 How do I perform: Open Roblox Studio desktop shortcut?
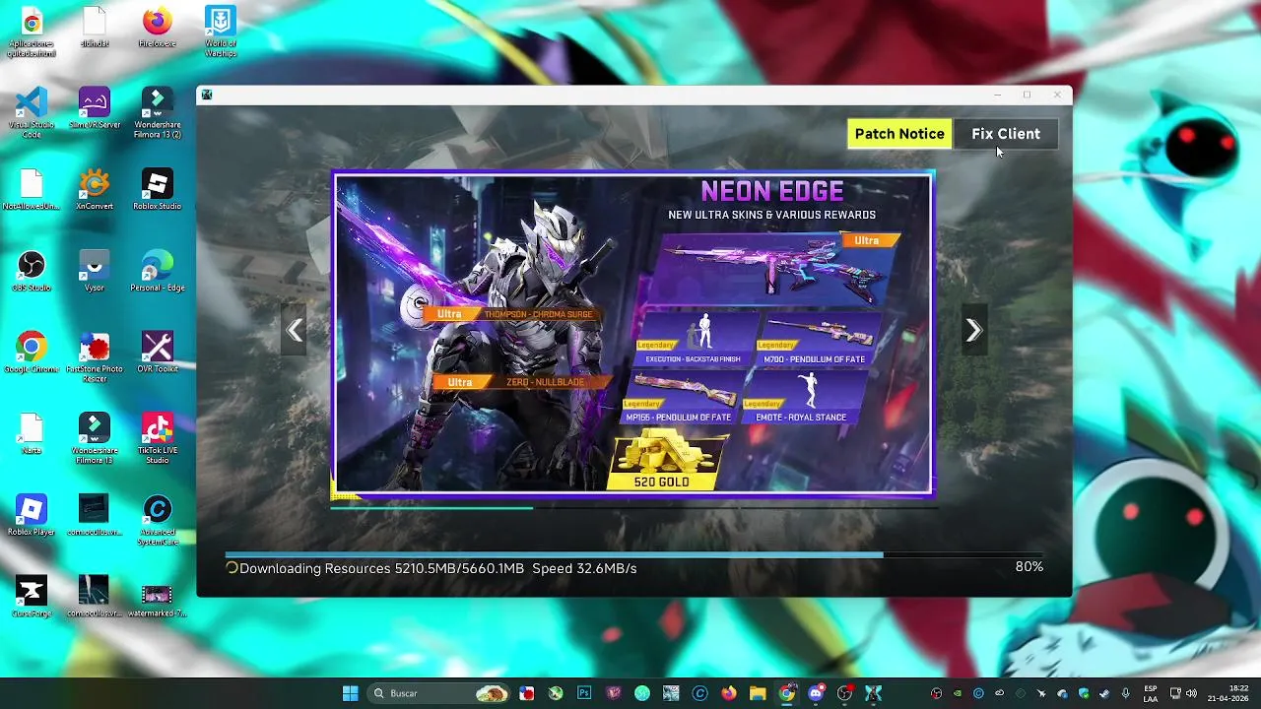(158, 190)
